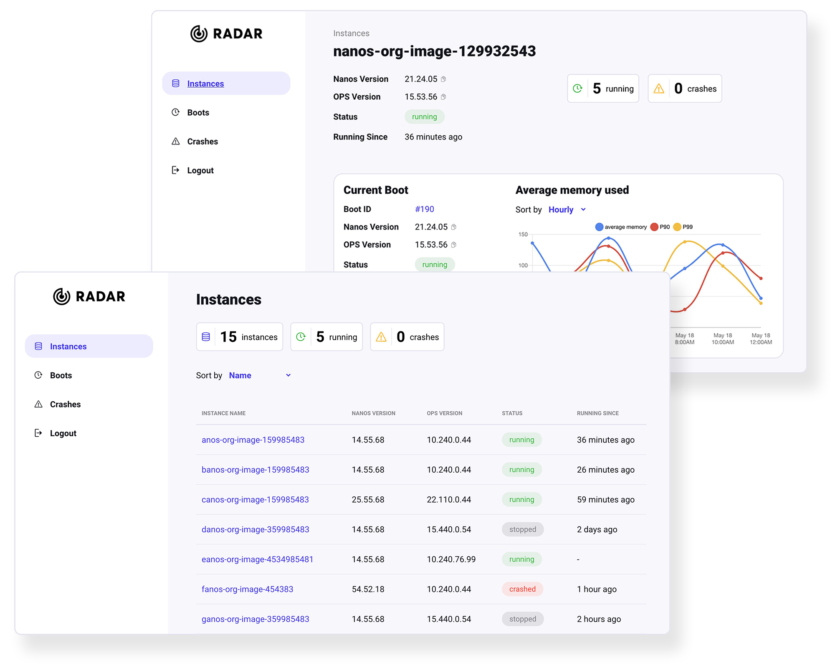Select Logout in the back window's sidebar
This screenshot has height=668, width=835.
(x=200, y=170)
